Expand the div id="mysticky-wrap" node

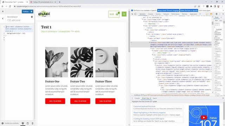144,22
